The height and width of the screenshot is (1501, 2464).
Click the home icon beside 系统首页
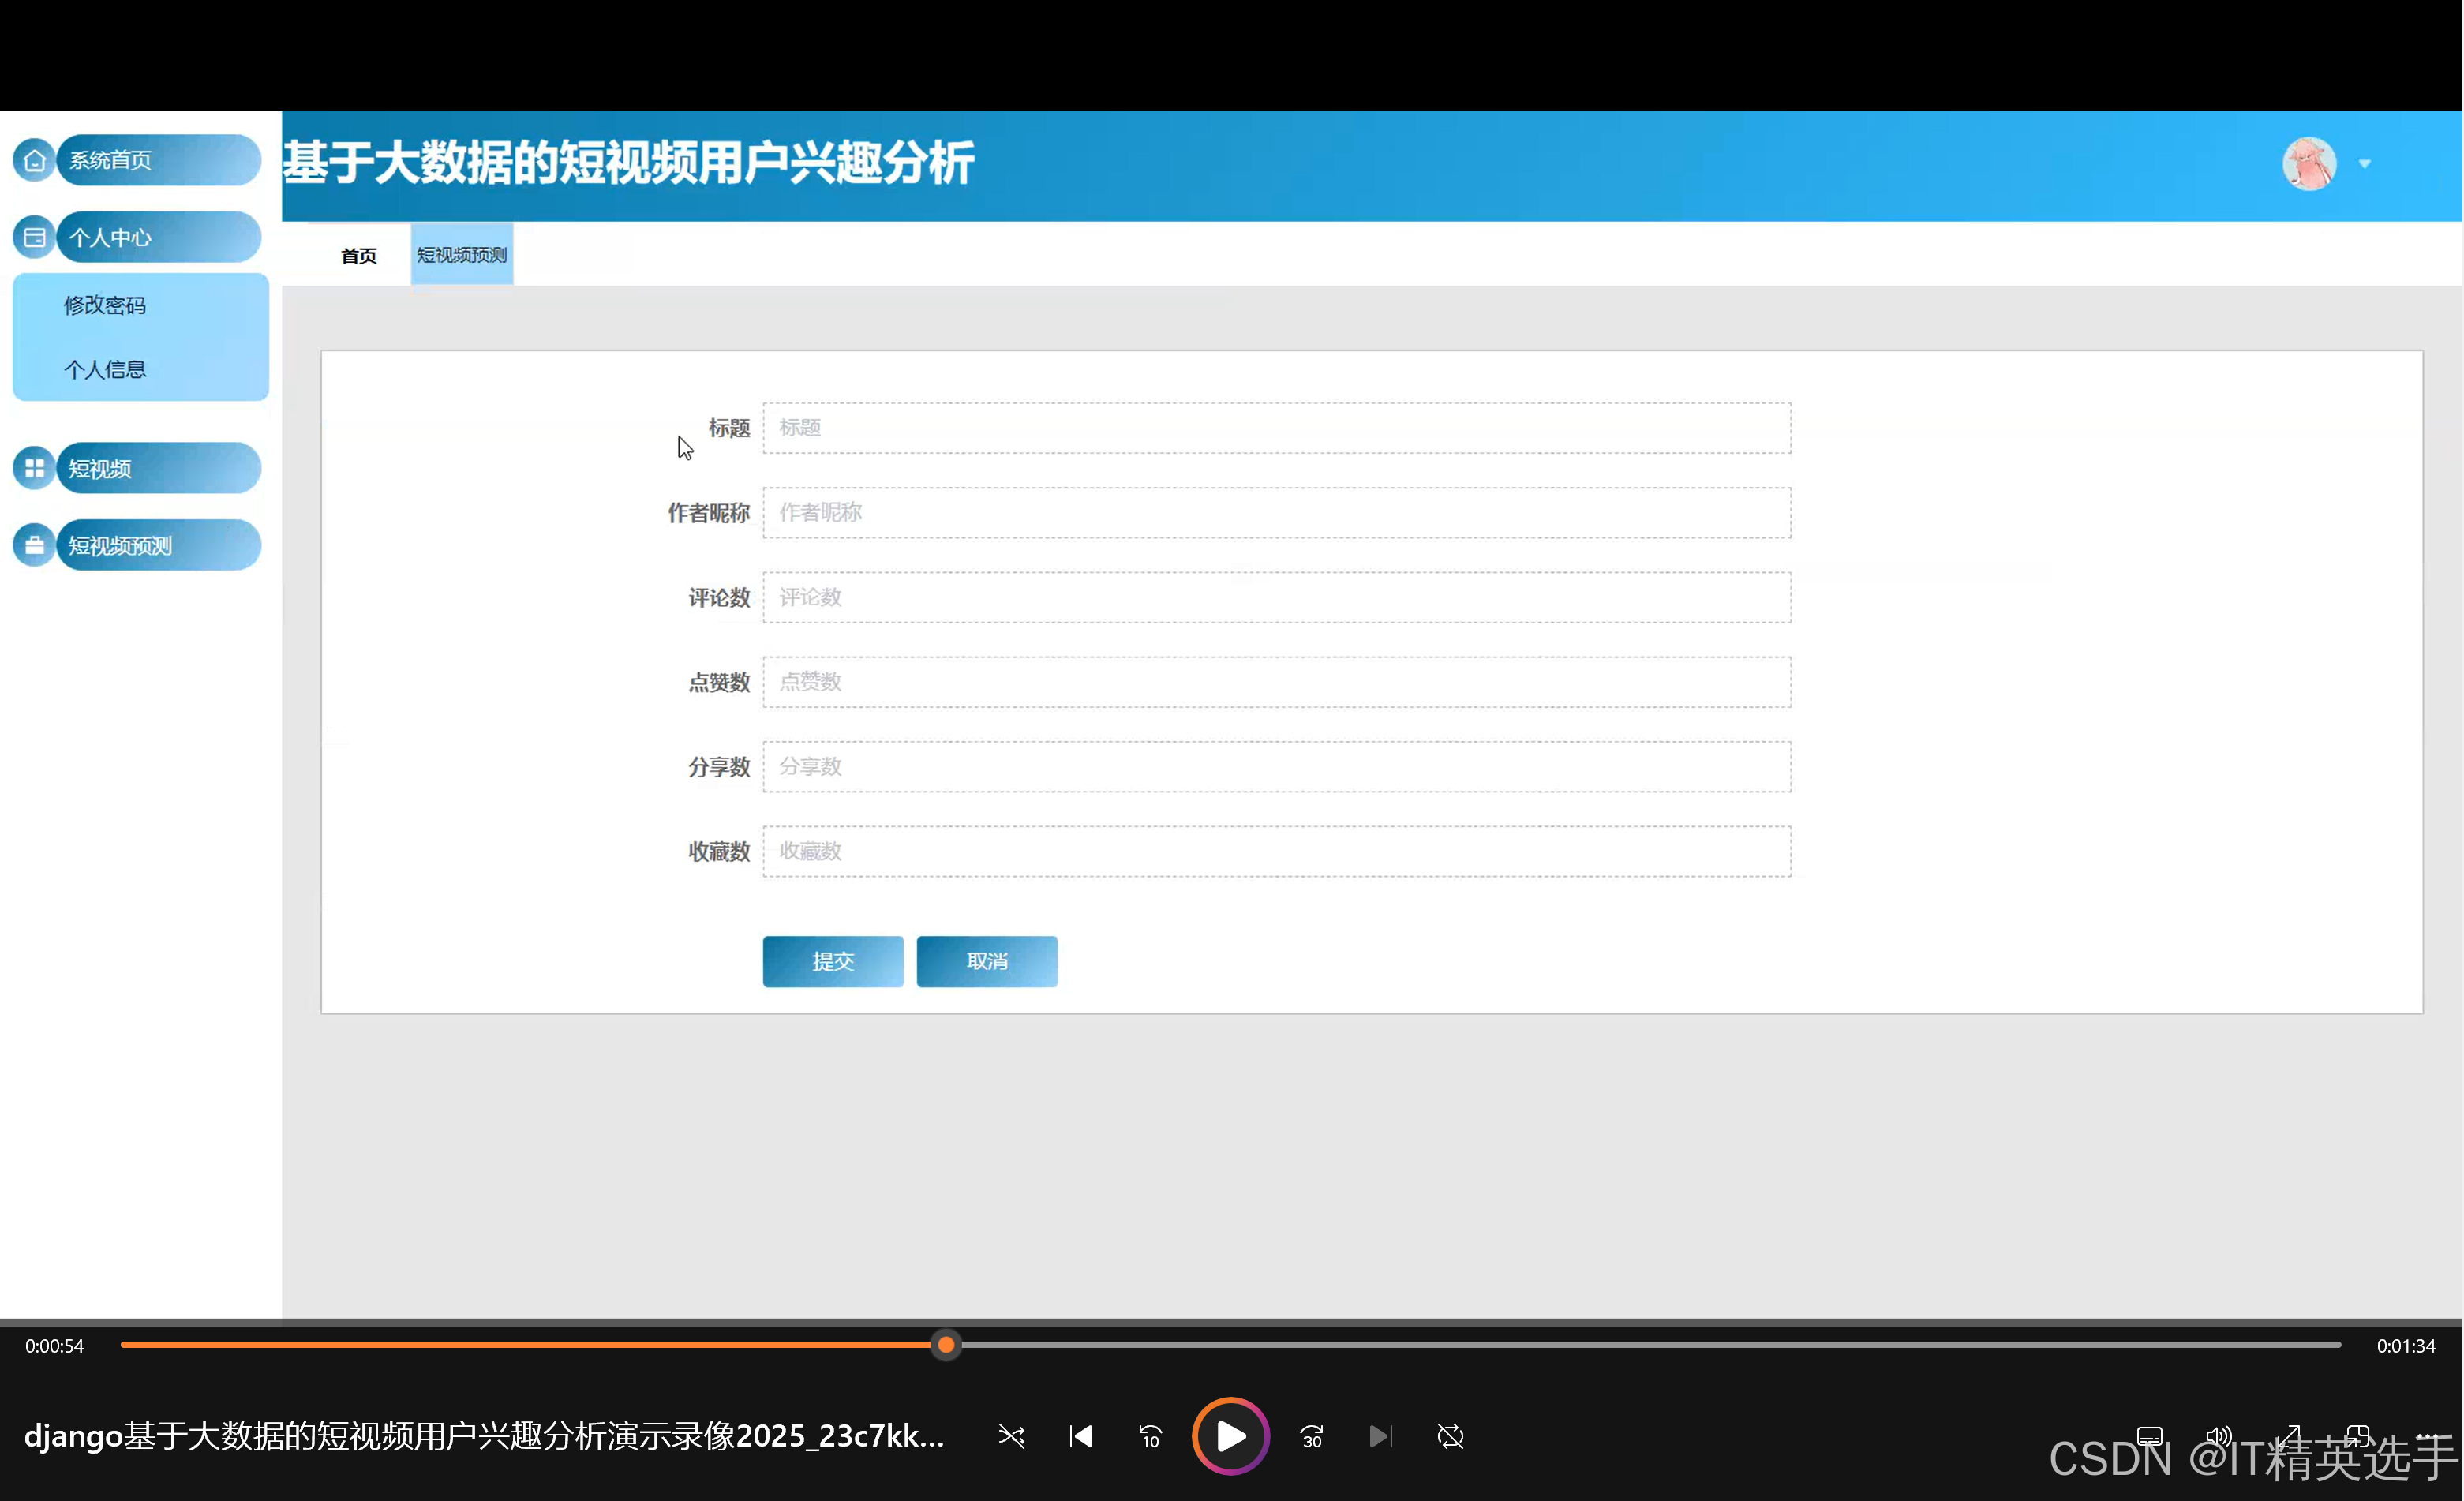pyautogui.click(x=34, y=160)
